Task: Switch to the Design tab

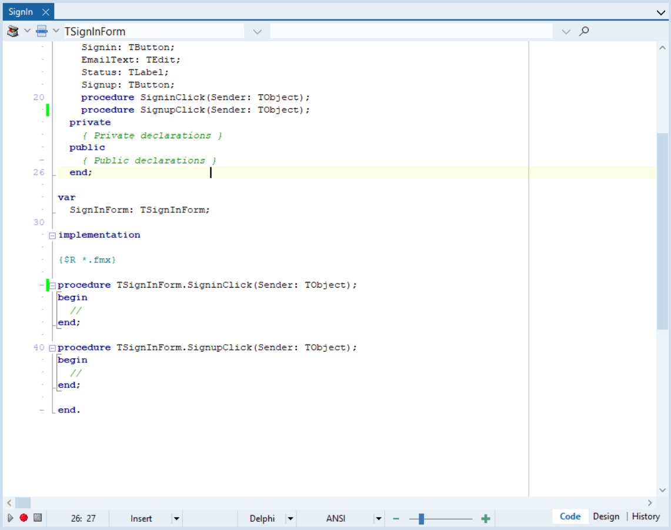Action: [x=606, y=516]
